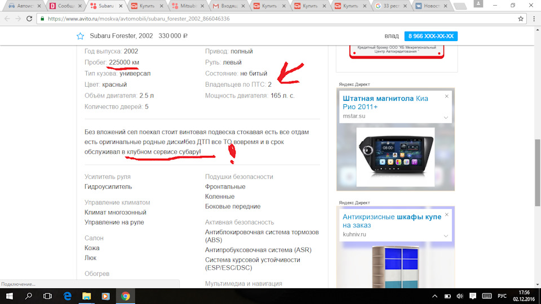The width and height of the screenshot is (541, 304).
Task: Open Штатная магнитола Киа Рио ad link
Action: tap(385, 102)
